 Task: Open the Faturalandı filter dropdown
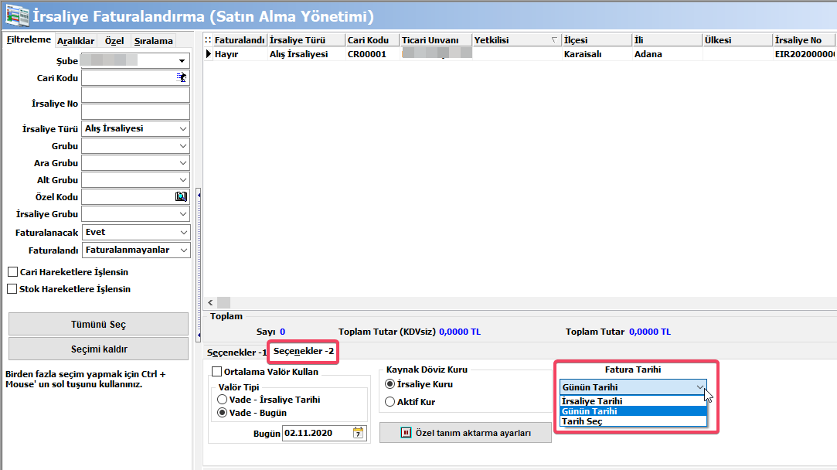[183, 250]
